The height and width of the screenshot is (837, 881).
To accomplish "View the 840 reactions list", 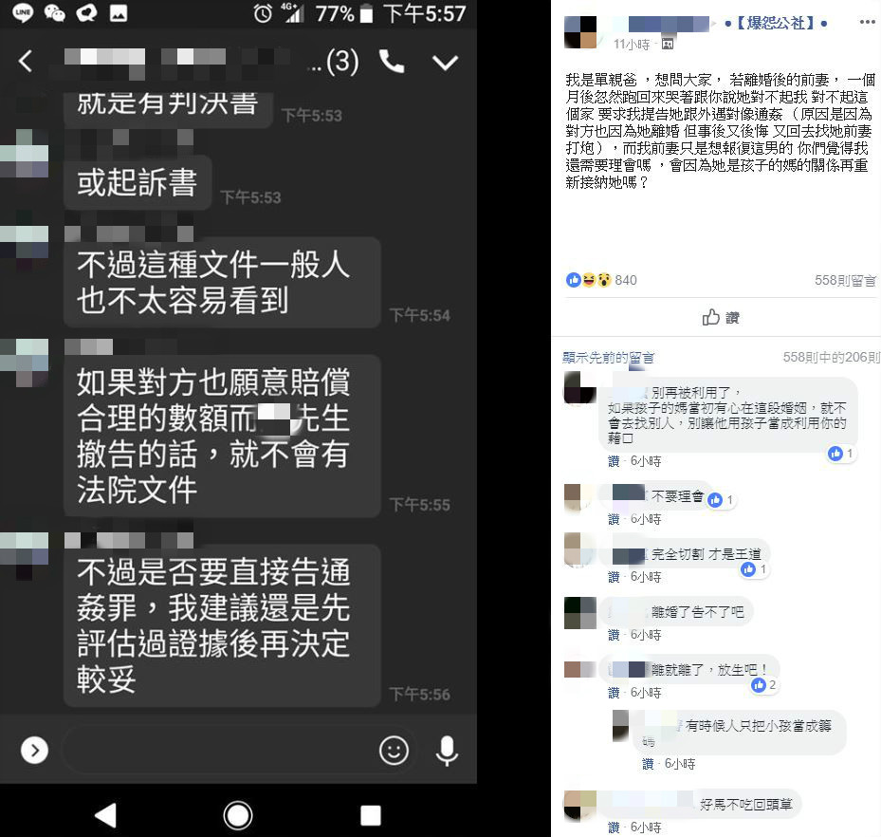I will tap(601, 280).
